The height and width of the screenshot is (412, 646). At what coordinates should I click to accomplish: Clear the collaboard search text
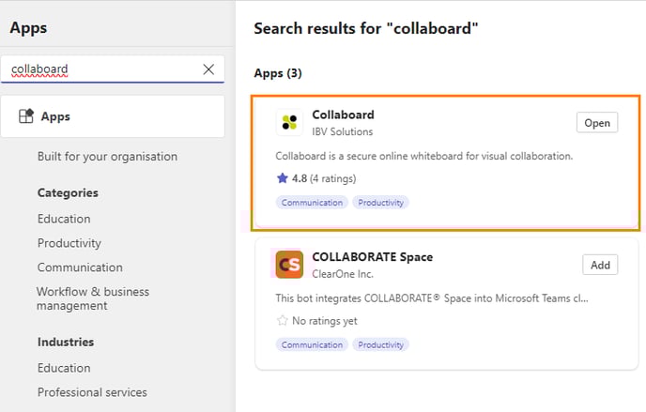point(208,69)
